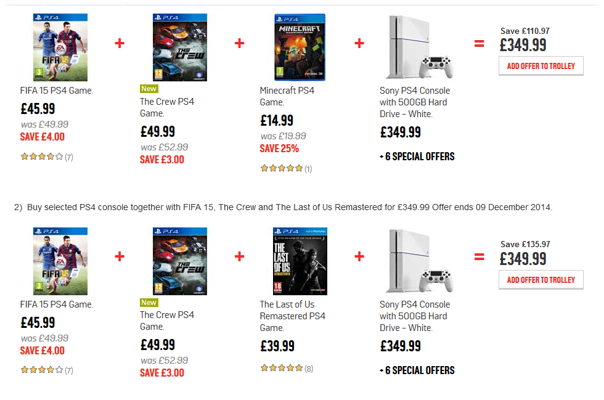604x400 pixels.
Task: Click the New badge on The Crew in the top offer
Action: pos(149,89)
